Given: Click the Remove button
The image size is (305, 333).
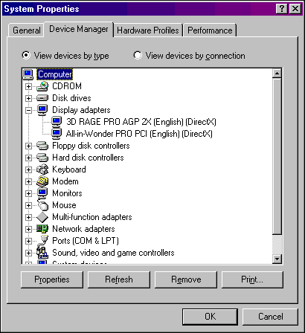Looking at the screenshot, I should (x=186, y=279).
